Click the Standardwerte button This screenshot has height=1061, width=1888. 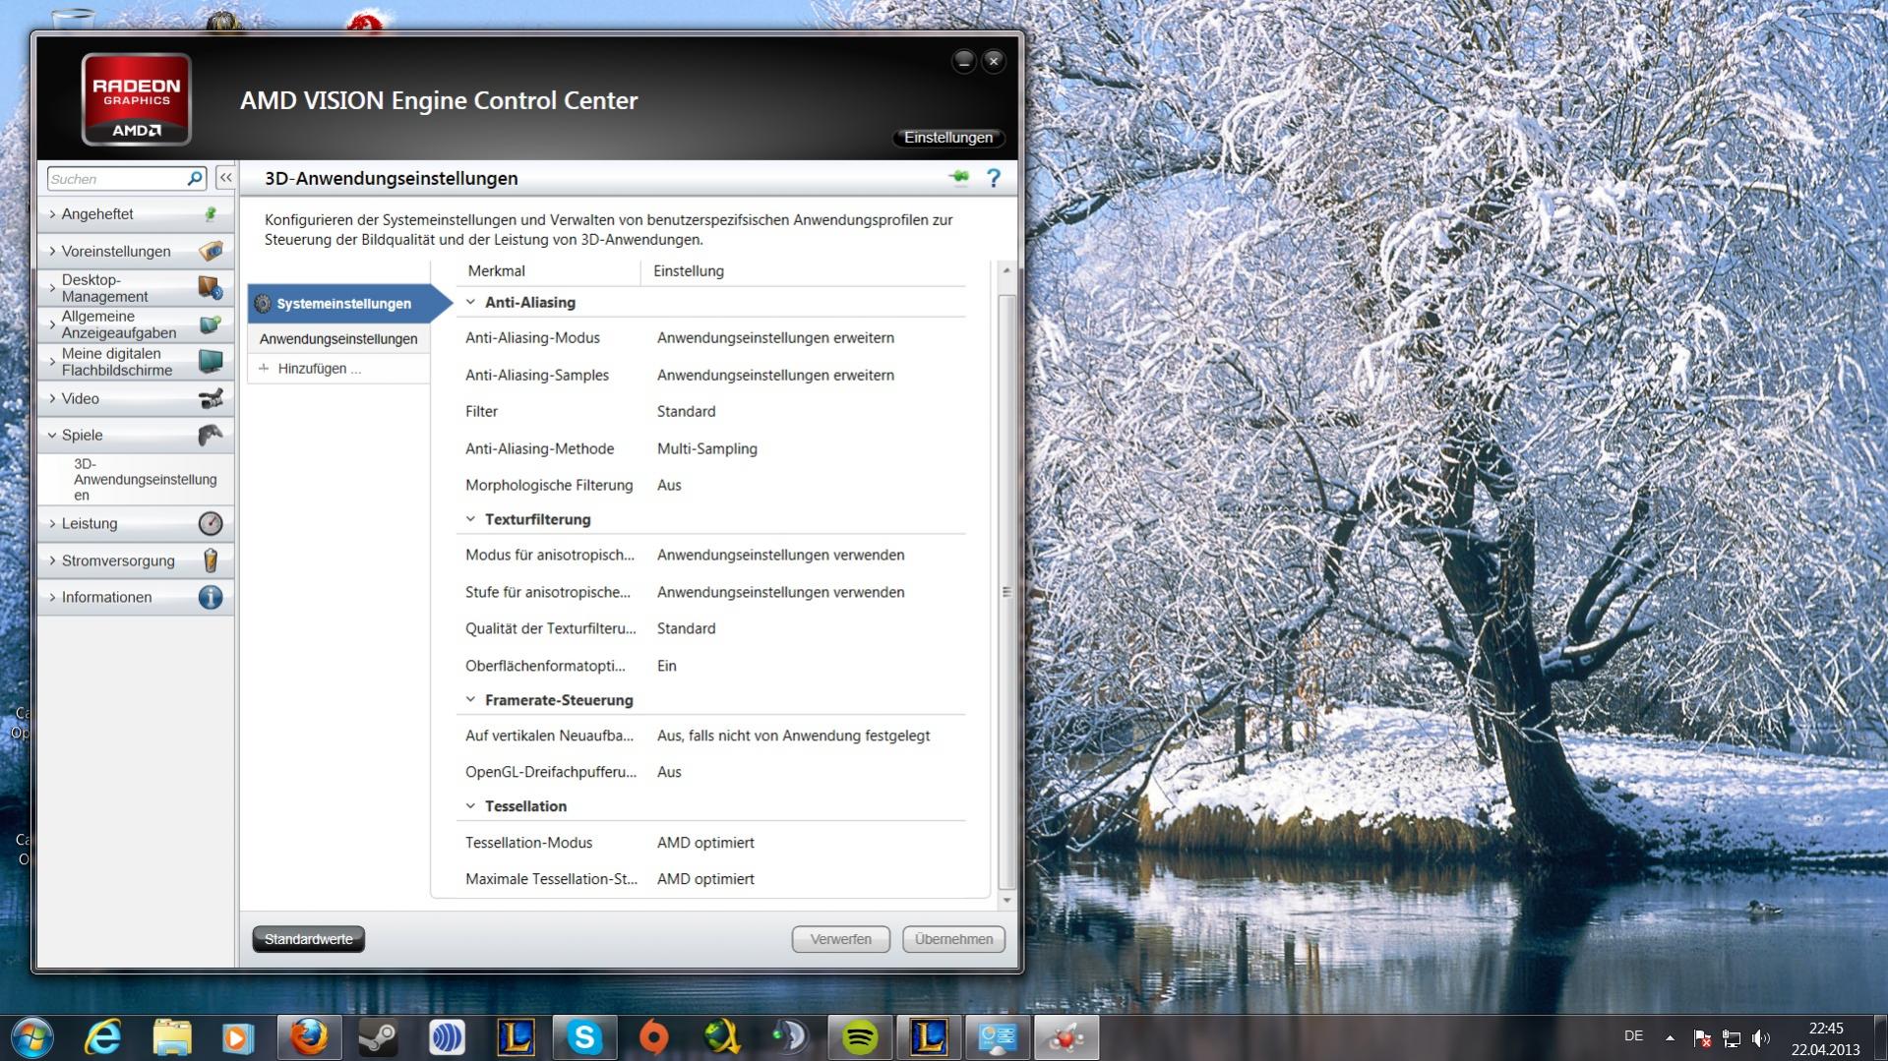tap(308, 939)
